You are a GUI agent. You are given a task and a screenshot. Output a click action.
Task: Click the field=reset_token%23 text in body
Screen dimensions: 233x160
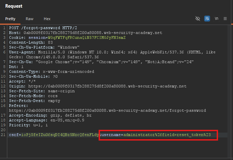pyautogui.click(x=186, y=135)
